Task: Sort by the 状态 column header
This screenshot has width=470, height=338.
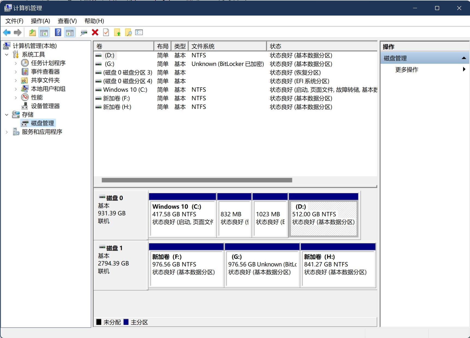Action: point(322,46)
